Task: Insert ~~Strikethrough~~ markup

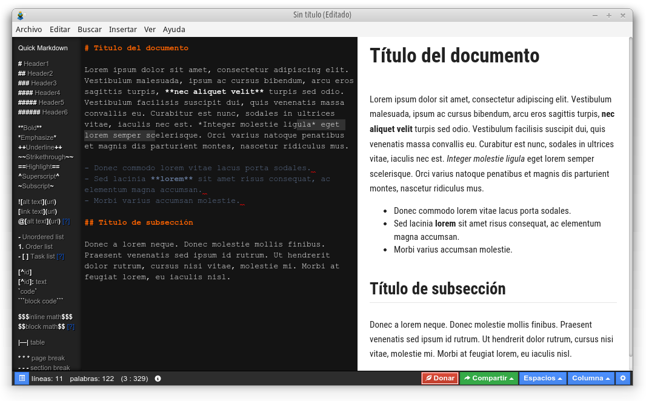Action: (x=45, y=157)
